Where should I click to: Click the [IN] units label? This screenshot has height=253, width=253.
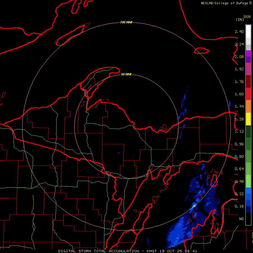(x=240, y=19)
